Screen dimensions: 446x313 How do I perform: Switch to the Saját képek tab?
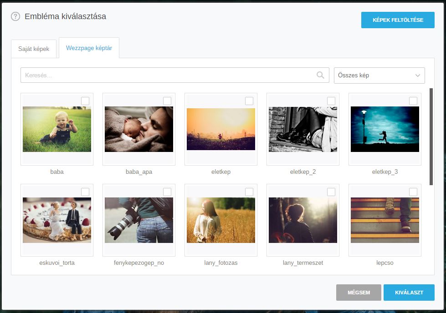click(34, 49)
